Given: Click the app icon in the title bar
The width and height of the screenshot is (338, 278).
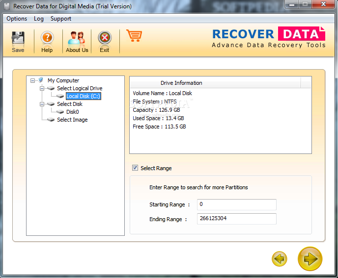Looking at the screenshot, I should 7,6.
